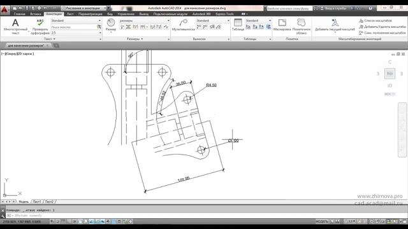This screenshot has height=229, width=408.
Task: Click the Multiline Text (Многострочный текст) tool
Action: (15, 27)
